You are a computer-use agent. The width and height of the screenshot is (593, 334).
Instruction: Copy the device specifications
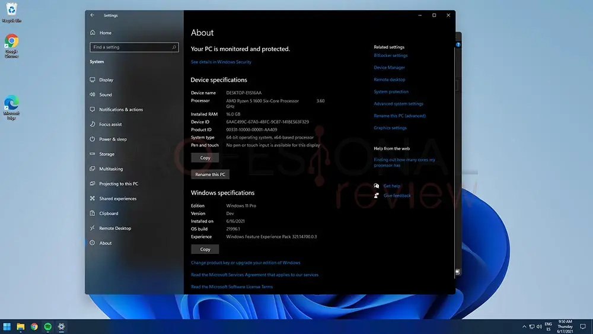[205, 158]
